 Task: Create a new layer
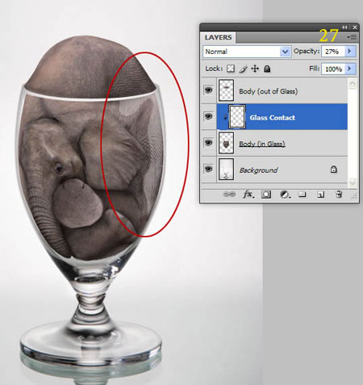[x=320, y=195]
